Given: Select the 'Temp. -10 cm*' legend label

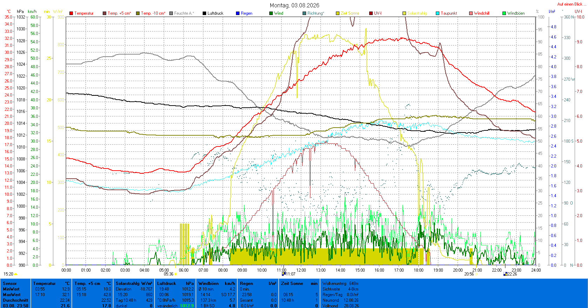Looking at the screenshot, I should tap(153, 13).
